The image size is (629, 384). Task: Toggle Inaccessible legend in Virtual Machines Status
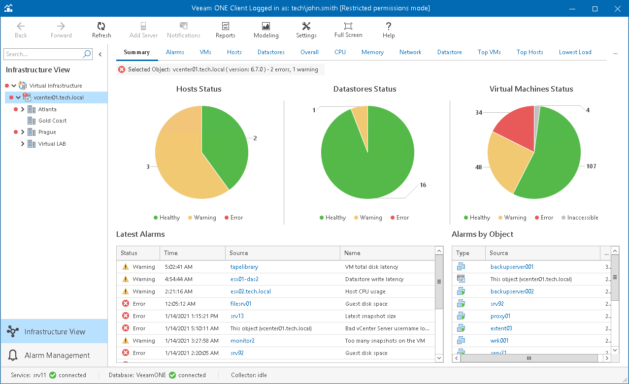(x=579, y=218)
